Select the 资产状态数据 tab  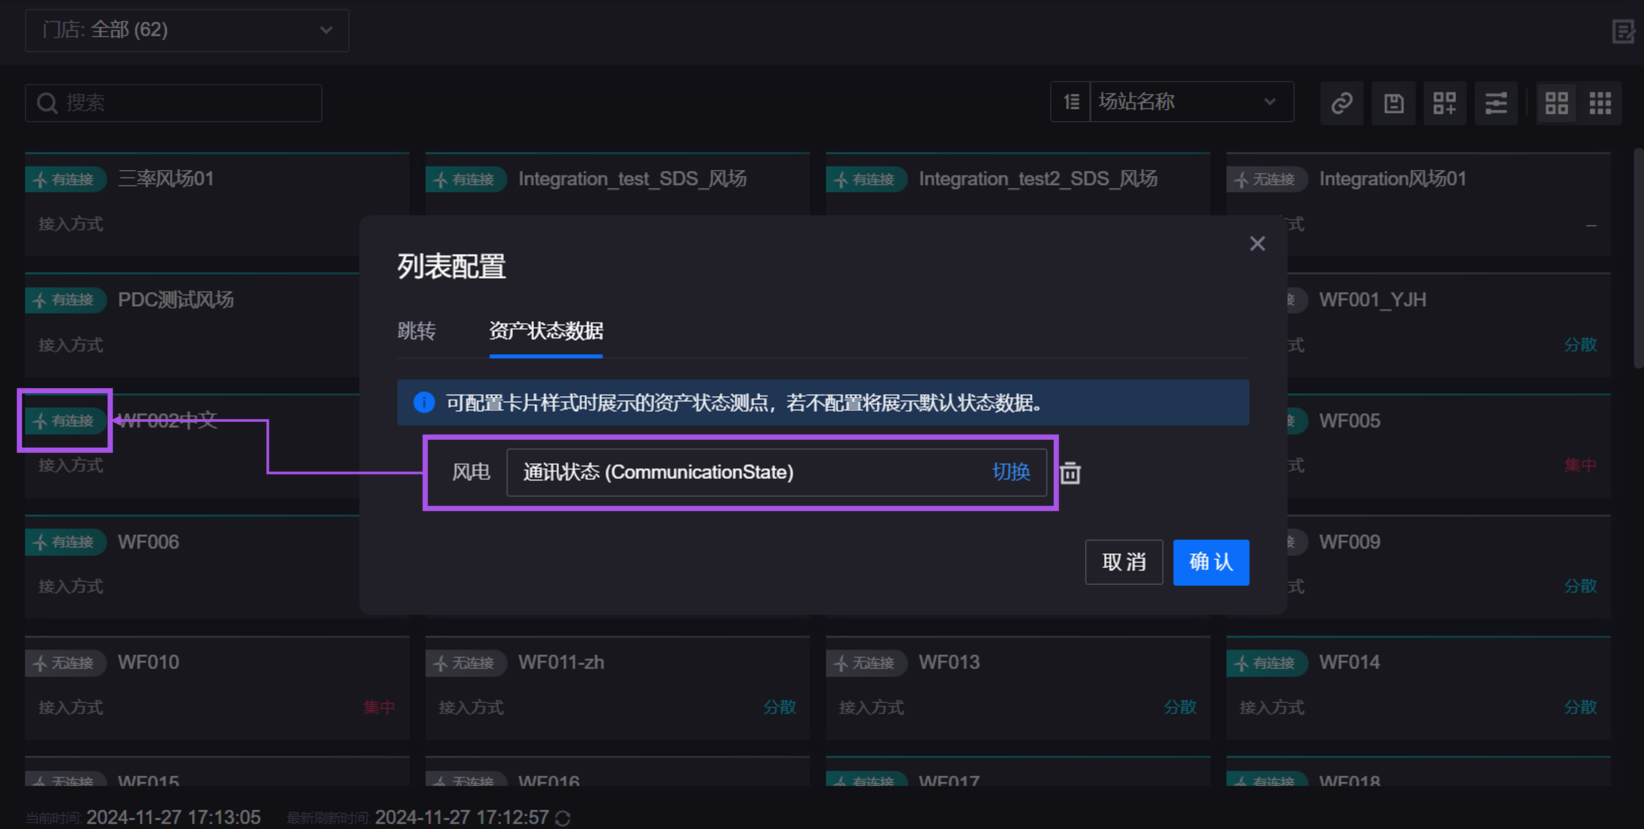tap(546, 331)
